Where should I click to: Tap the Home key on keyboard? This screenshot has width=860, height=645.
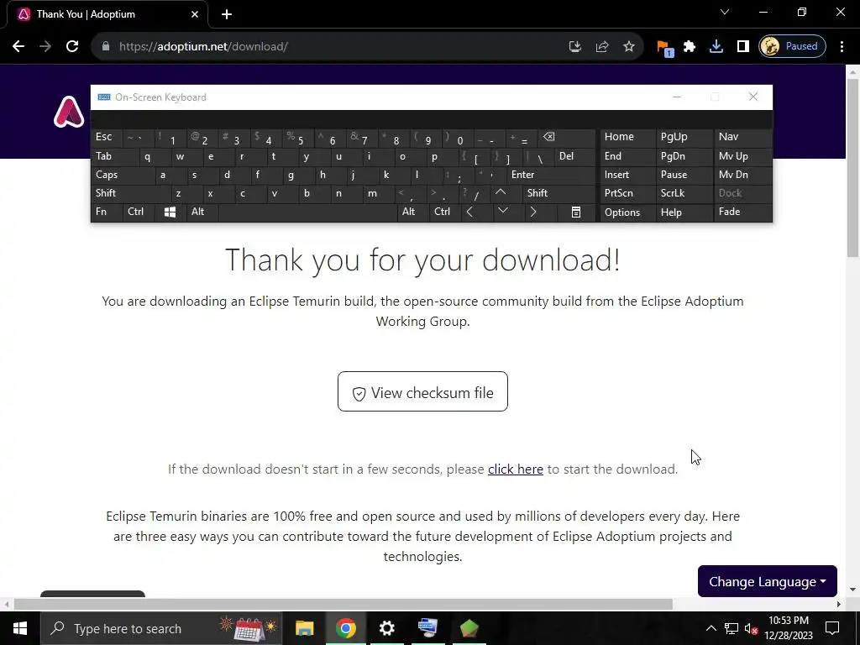(627, 138)
